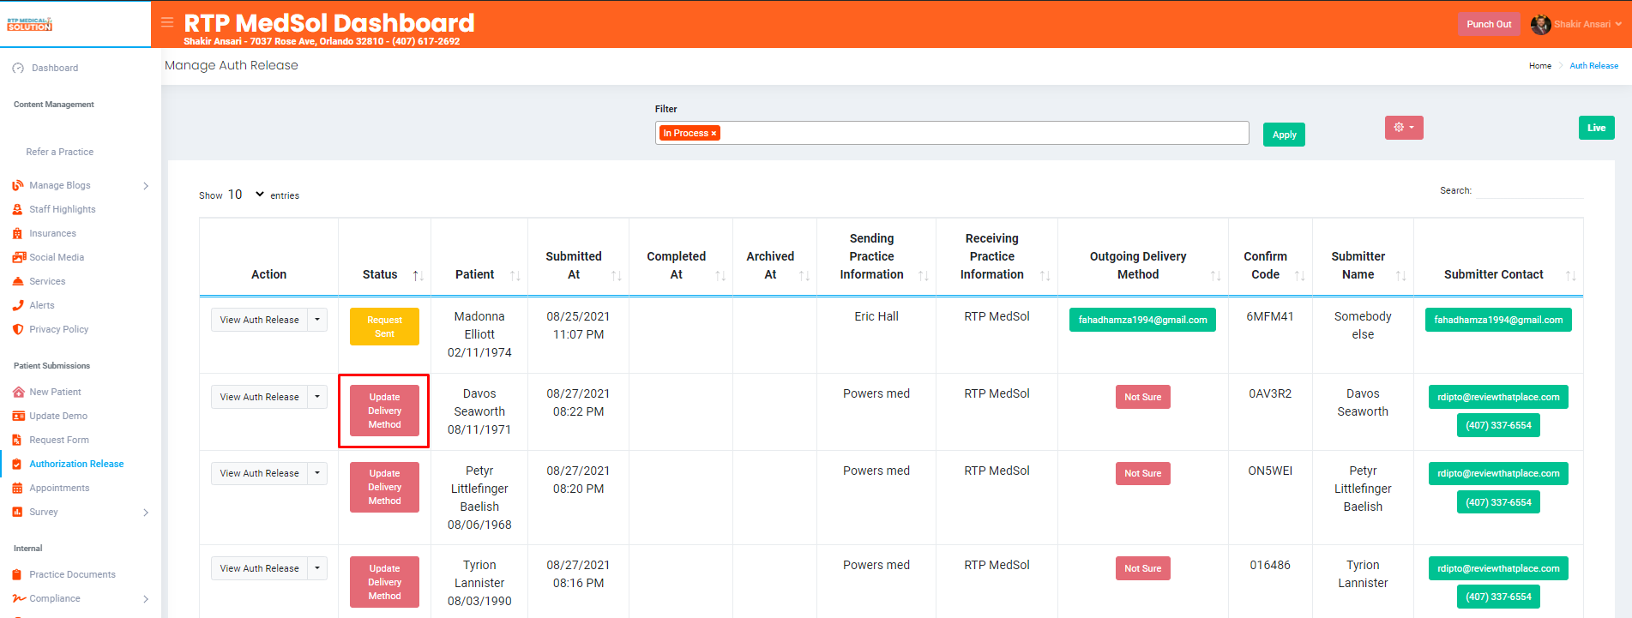The height and width of the screenshot is (618, 1632).
Task: Click Auth Release breadcrumb link
Action: click(1593, 66)
